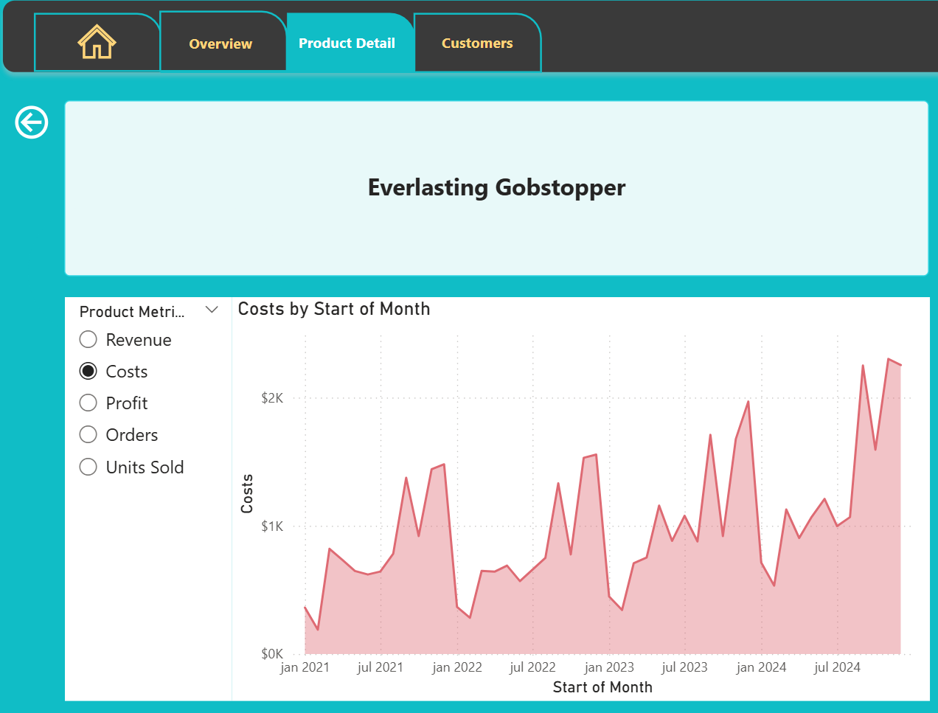Click the Costs by Start of Month title
Screen dimensions: 938x713
(334, 309)
